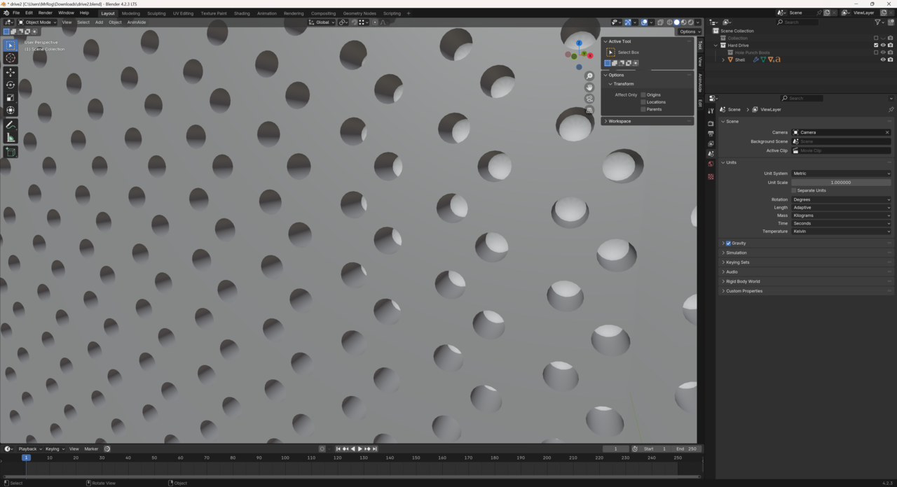Switch to rendered viewport shading
The image size is (897, 487).
pos(691,22)
